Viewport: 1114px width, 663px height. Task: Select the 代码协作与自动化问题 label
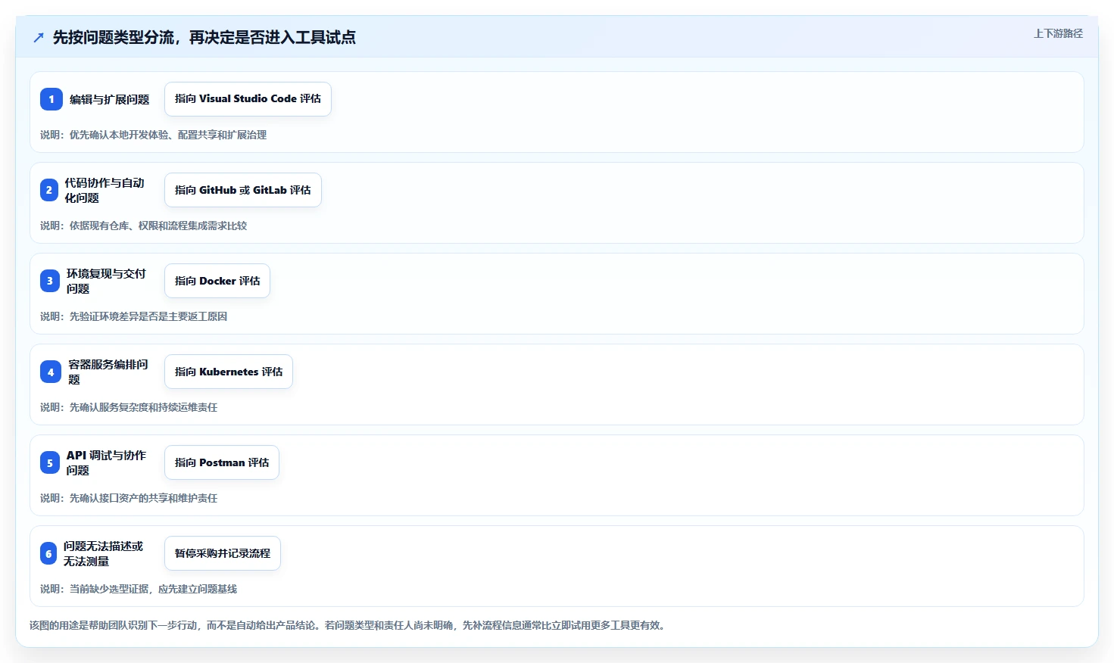coord(105,190)
